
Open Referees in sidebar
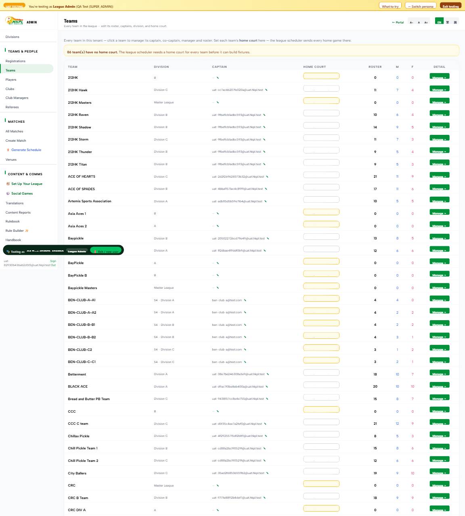coord(12,107)
